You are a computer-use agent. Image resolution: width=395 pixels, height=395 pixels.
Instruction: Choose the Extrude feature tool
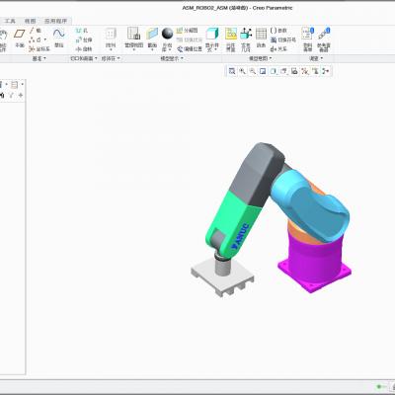click(84, 39)
